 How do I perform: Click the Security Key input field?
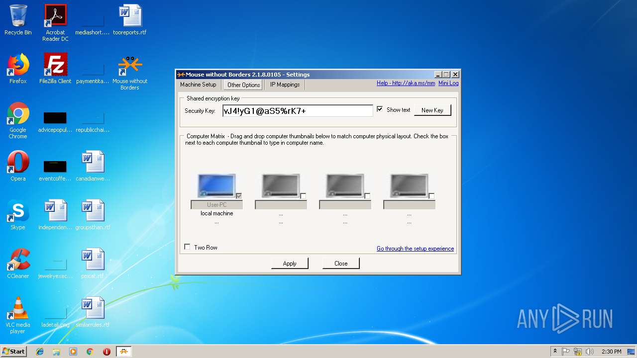[298, 110]
